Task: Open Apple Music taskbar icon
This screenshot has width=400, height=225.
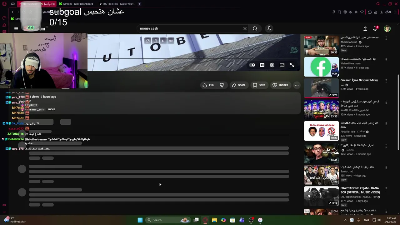Action: click(x=260, y=220)
